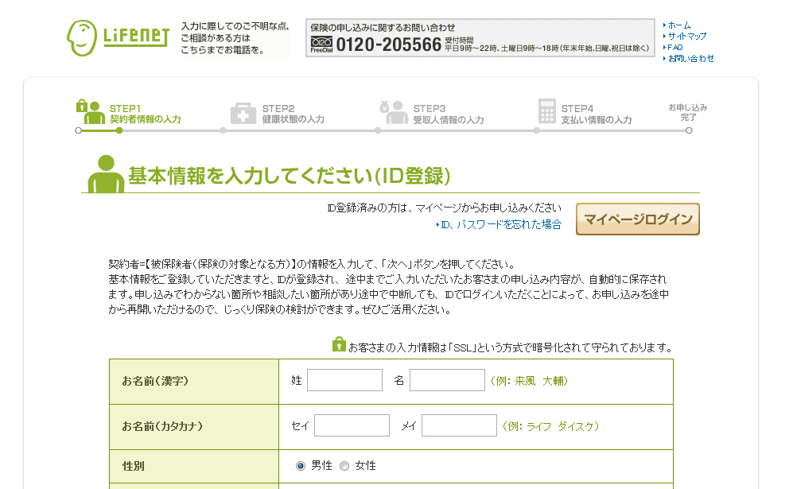
Task: Click the SSL padlock icon
Action: (339, 344)
